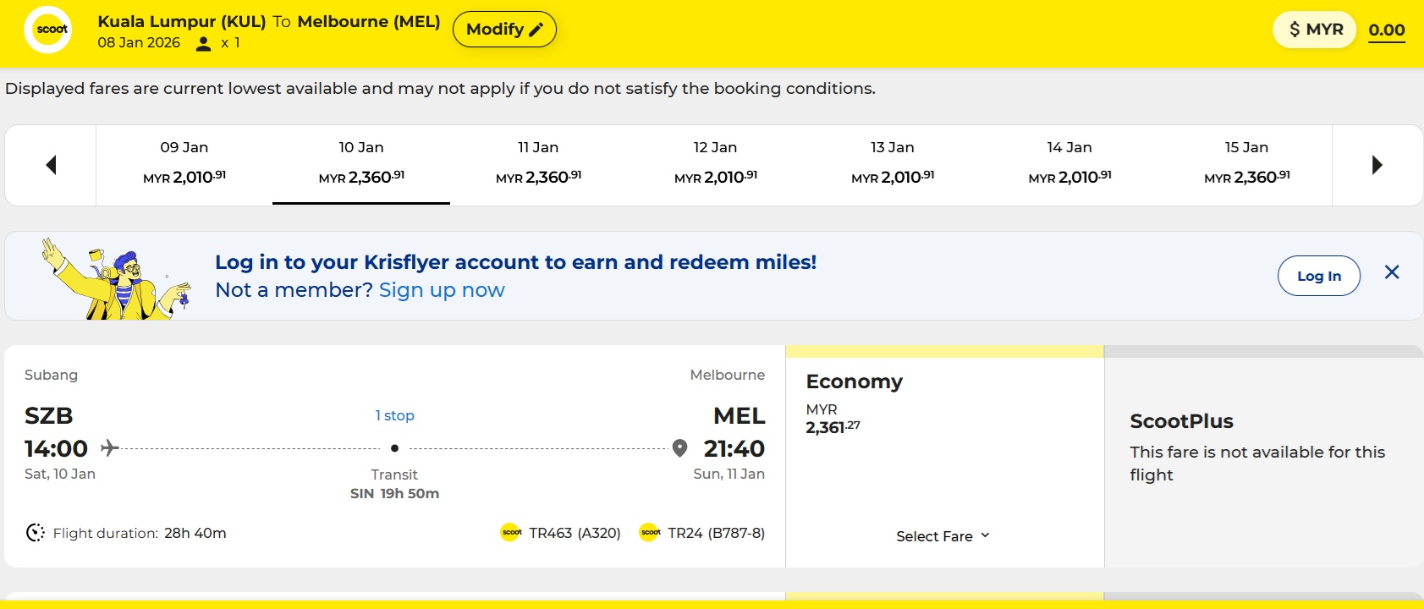Click the passenger count person icon

click(x=203, y=43)
